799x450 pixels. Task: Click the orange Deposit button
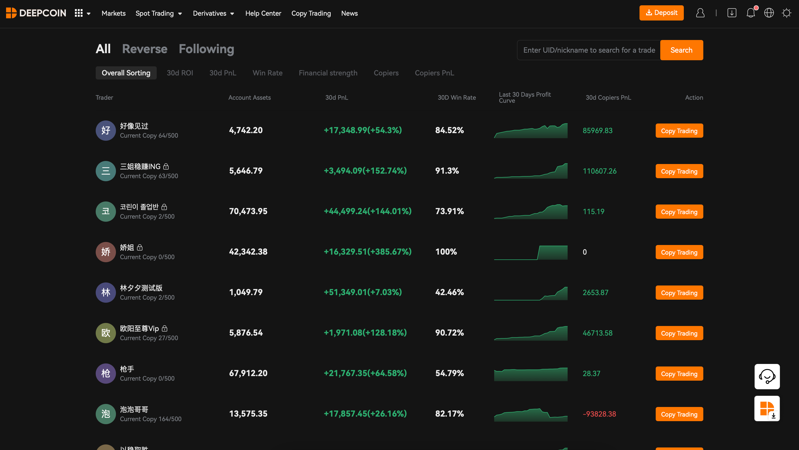coord(661,13)
